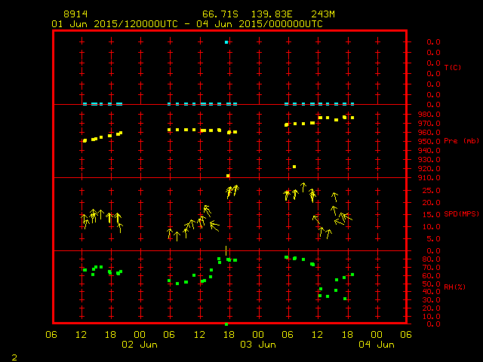Click the yellow pressure outlier near 920.0 level
This screenshot has height=362, width=483.
coord(294,167)
